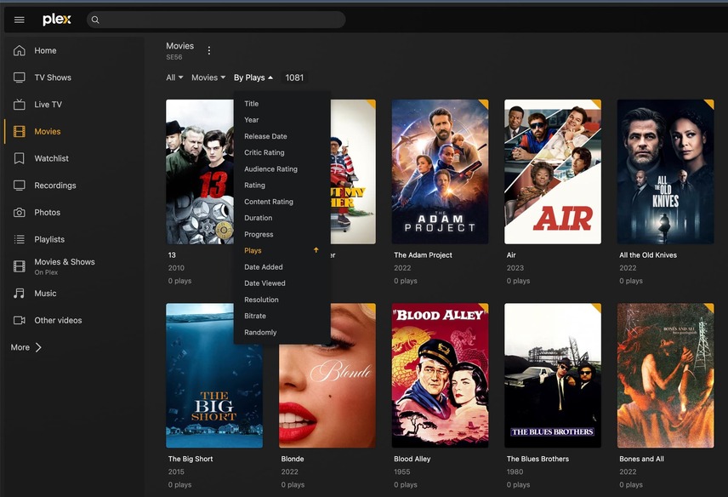Sort by Critic Rating
This screenshot has width=728, height=497.
click(264, 152)
